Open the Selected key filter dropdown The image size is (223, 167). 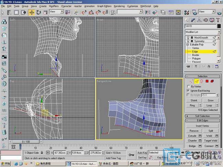coord(161,153)
